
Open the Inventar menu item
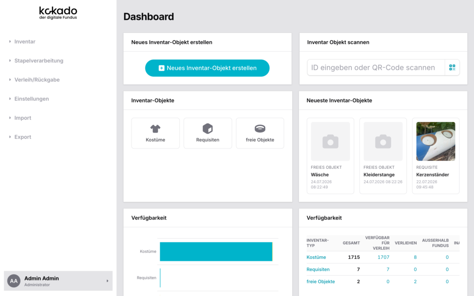tap(25, 42)
